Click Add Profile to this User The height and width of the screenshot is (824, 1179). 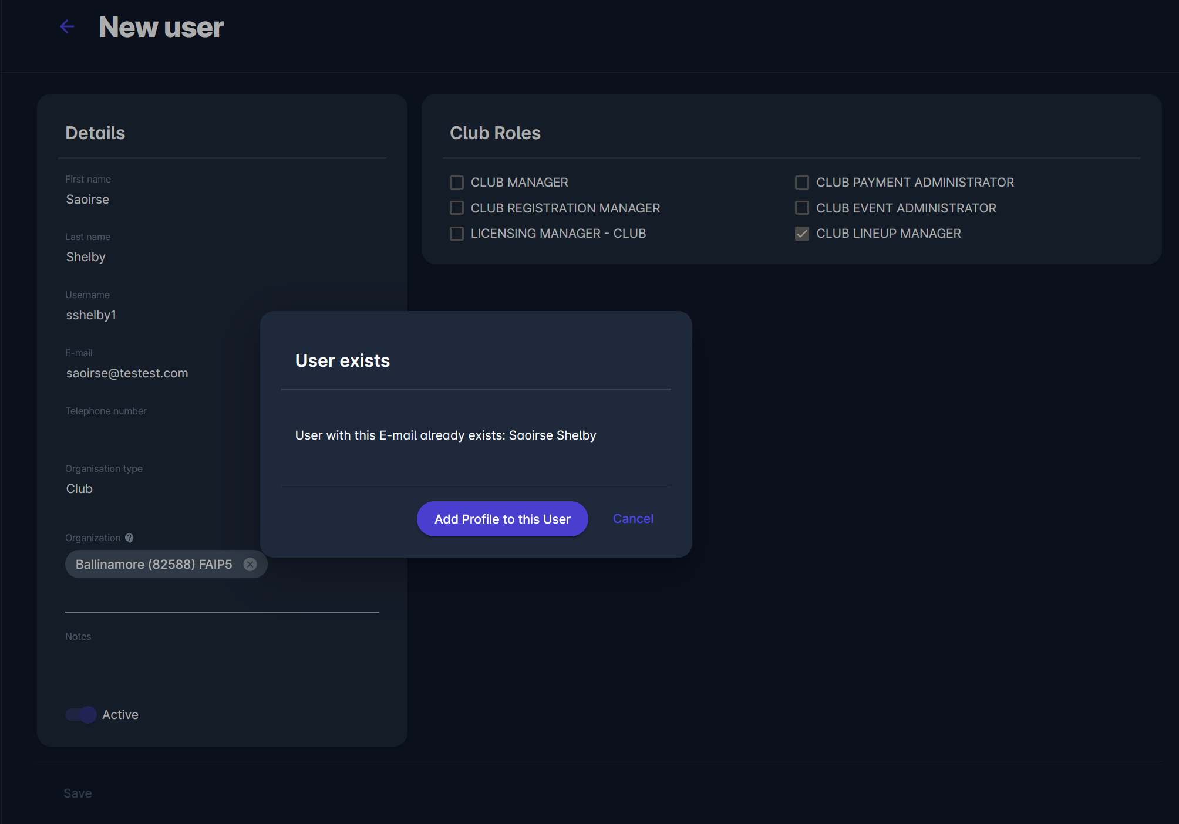click(x=502, y=519)
